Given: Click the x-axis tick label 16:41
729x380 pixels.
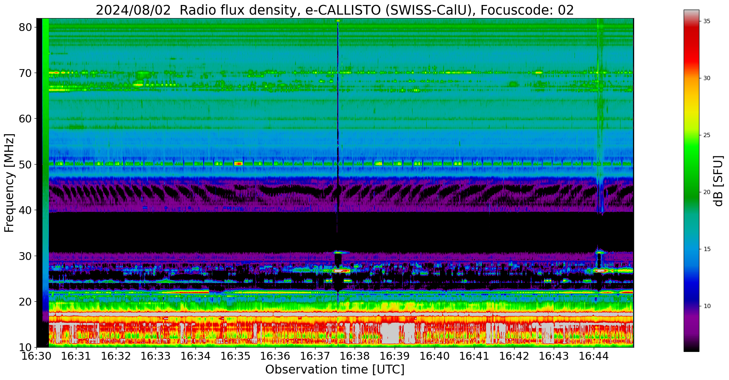Looking at the screenshot, I should [x=474, y=356].
